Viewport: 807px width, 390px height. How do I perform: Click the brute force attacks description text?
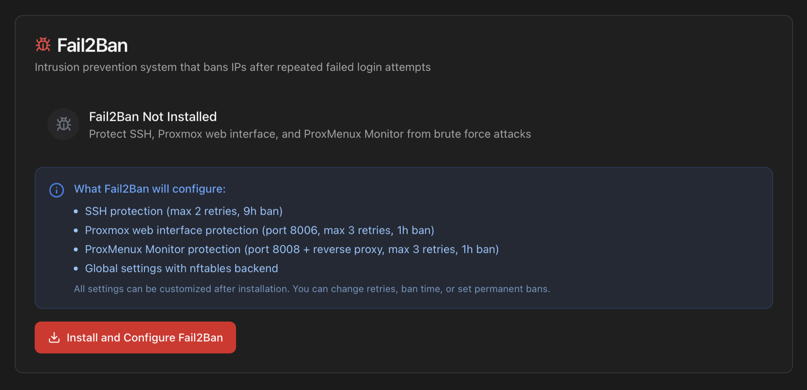310,134
